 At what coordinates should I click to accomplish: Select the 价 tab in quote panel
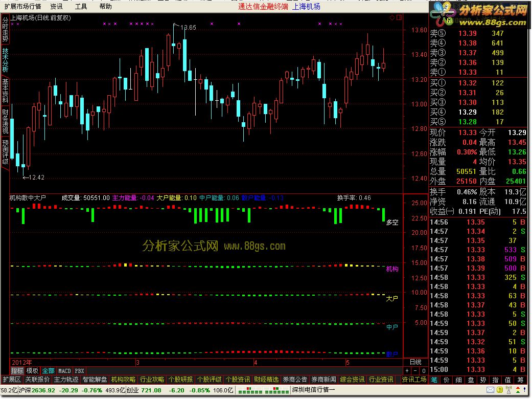point(447,380)
